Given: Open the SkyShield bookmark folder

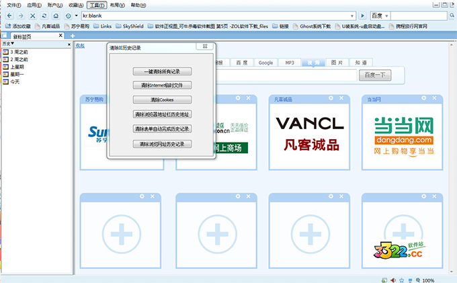Looking at the screenshot, I should (x=130, y=26).
